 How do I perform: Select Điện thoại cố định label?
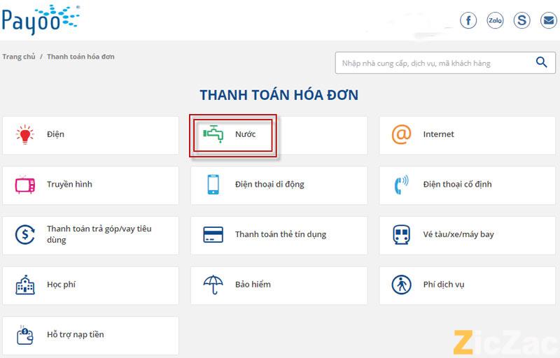pos(458,185)
